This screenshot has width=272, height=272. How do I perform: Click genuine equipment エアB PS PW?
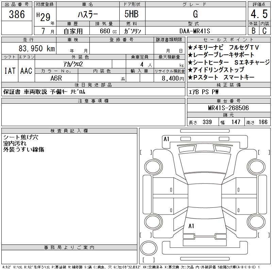[x=203, y=92]
